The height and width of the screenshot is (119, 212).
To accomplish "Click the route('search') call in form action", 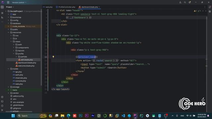I will pyautogui.click(x=105, y=60).
